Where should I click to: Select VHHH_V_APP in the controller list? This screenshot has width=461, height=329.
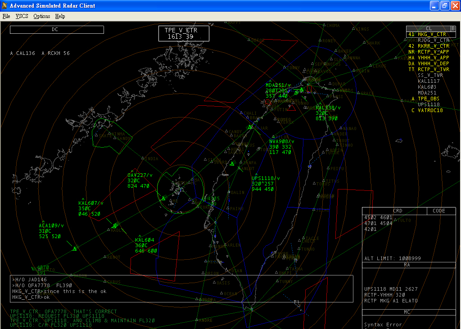[x=433, y=58]
